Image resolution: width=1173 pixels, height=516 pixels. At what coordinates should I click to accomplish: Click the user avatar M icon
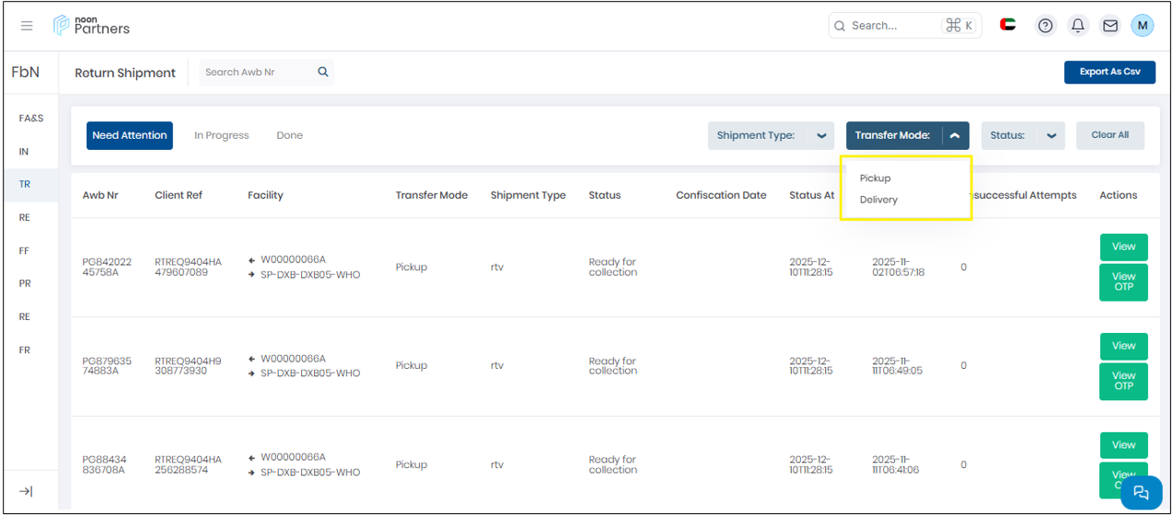[1143, 26]
